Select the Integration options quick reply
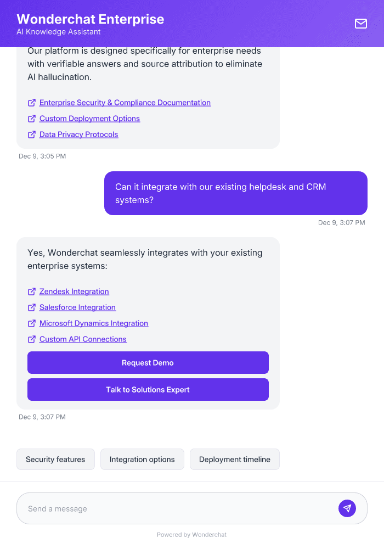The height and width of the screenshot is (549, 384). tap(142, 459)
